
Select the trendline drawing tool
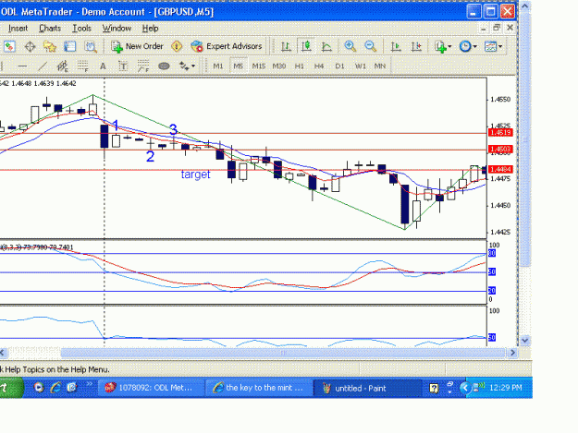[43, 66]
